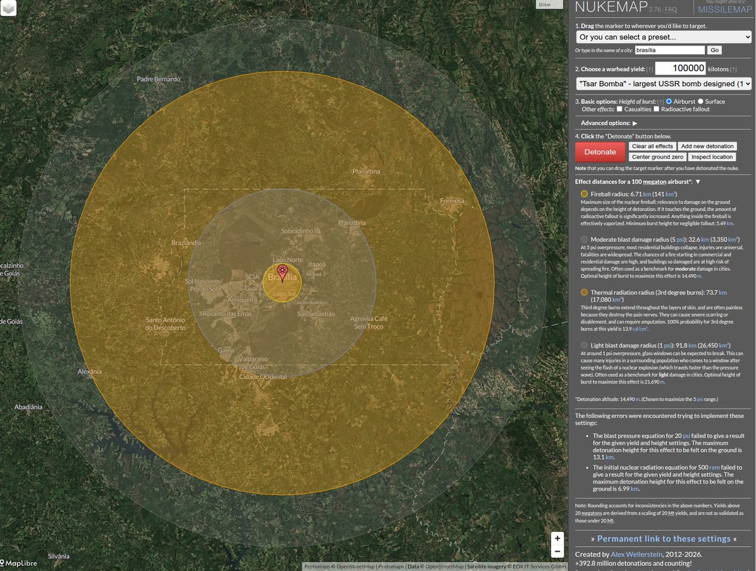This screenshot has width=756, height=571.
Task: Collapse the Effect distances list arrow
Action: pyautogui.click(x=697, y=181)
